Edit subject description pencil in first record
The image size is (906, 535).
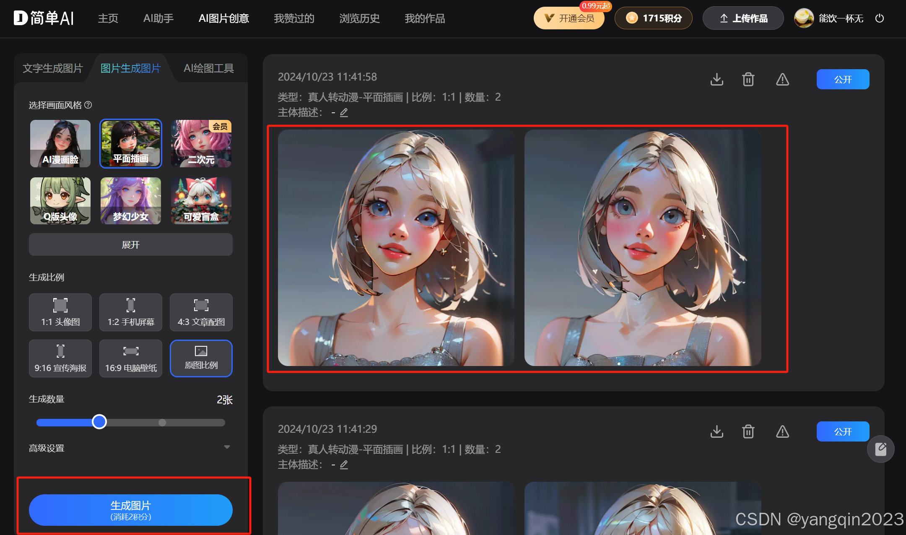click(344, 112)
